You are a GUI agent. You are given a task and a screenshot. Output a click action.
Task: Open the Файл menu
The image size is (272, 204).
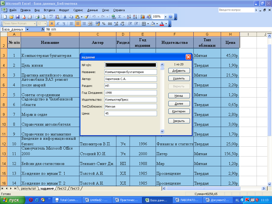click(x=13, y=10)
